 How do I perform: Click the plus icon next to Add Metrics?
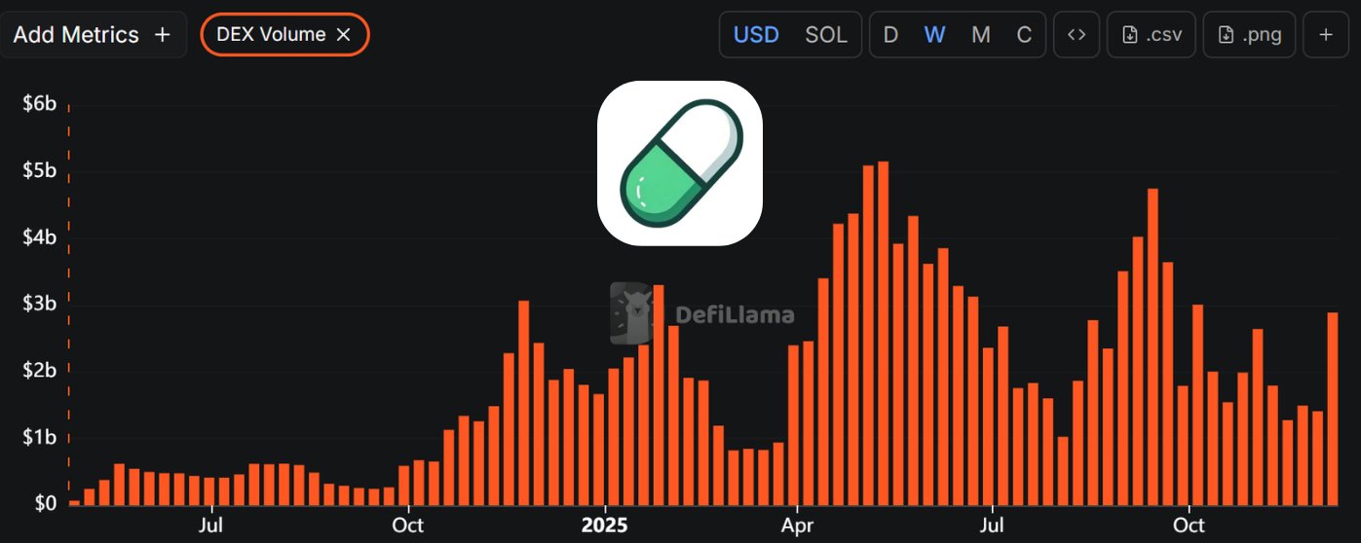163,35
